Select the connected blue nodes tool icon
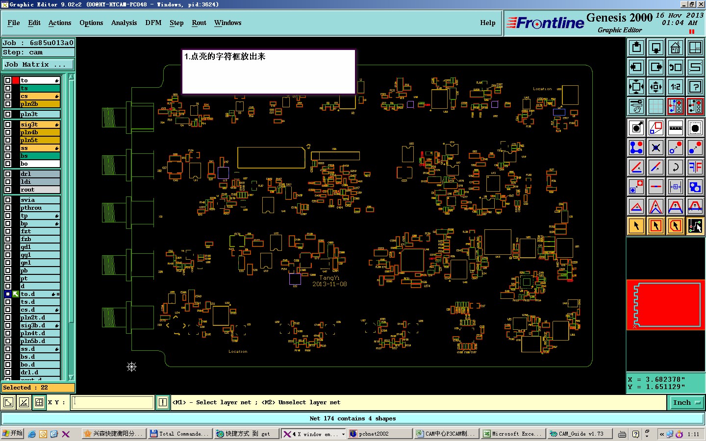Screen dimensions: 706x441 point(636,147)
